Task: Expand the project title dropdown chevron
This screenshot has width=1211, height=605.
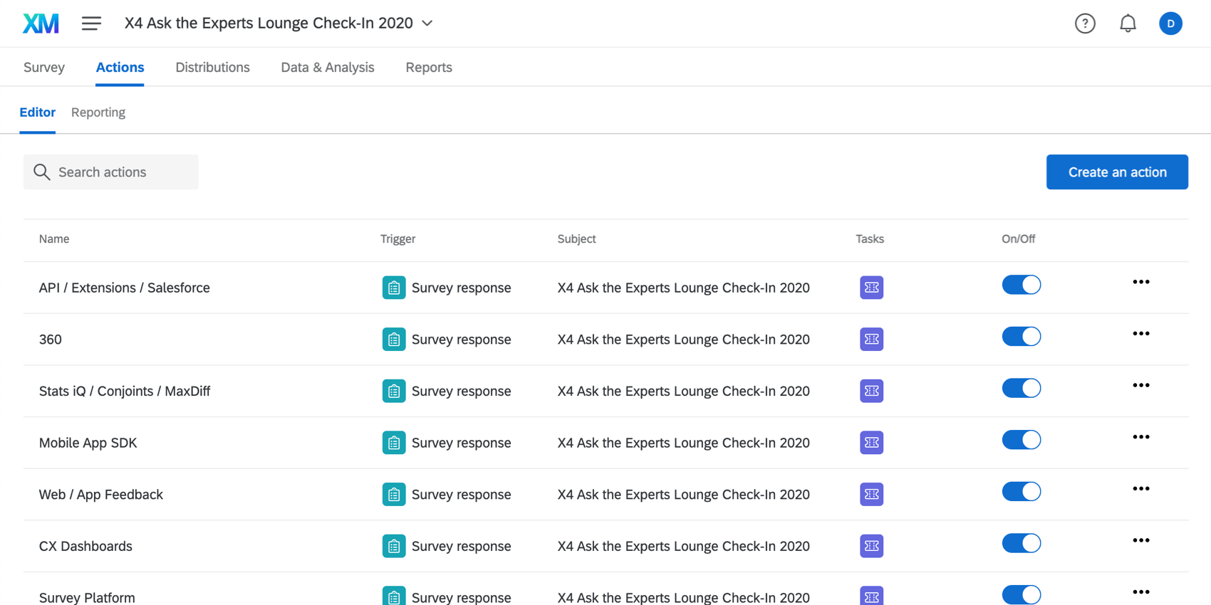Action: coord(427,23)
